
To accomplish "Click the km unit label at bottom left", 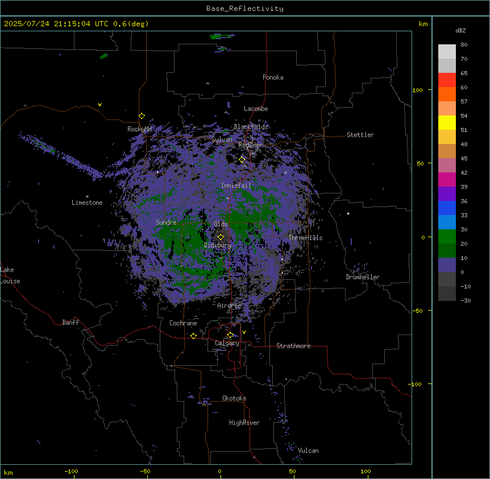I will (9, 473).
